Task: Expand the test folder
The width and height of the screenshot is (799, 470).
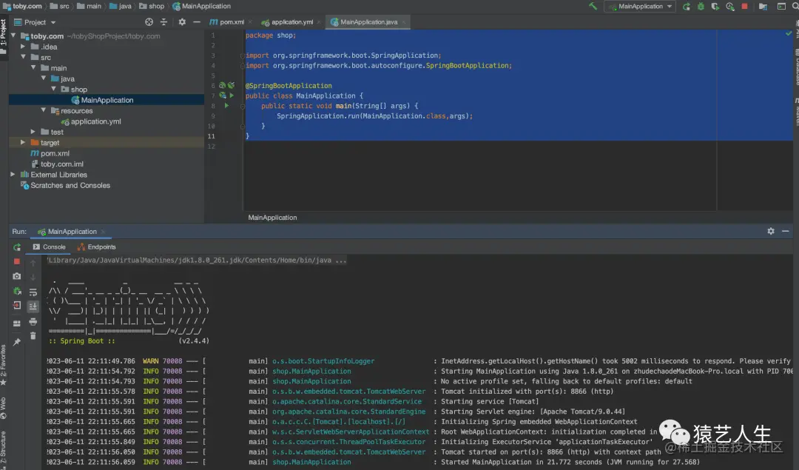Action: pyautogui.click(x=33, y=132)
